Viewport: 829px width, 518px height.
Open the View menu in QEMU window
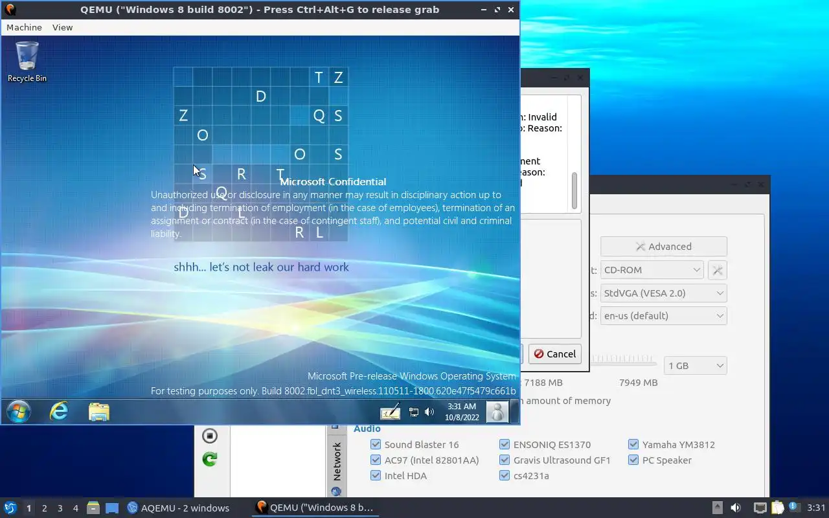[x=62, y=27]
